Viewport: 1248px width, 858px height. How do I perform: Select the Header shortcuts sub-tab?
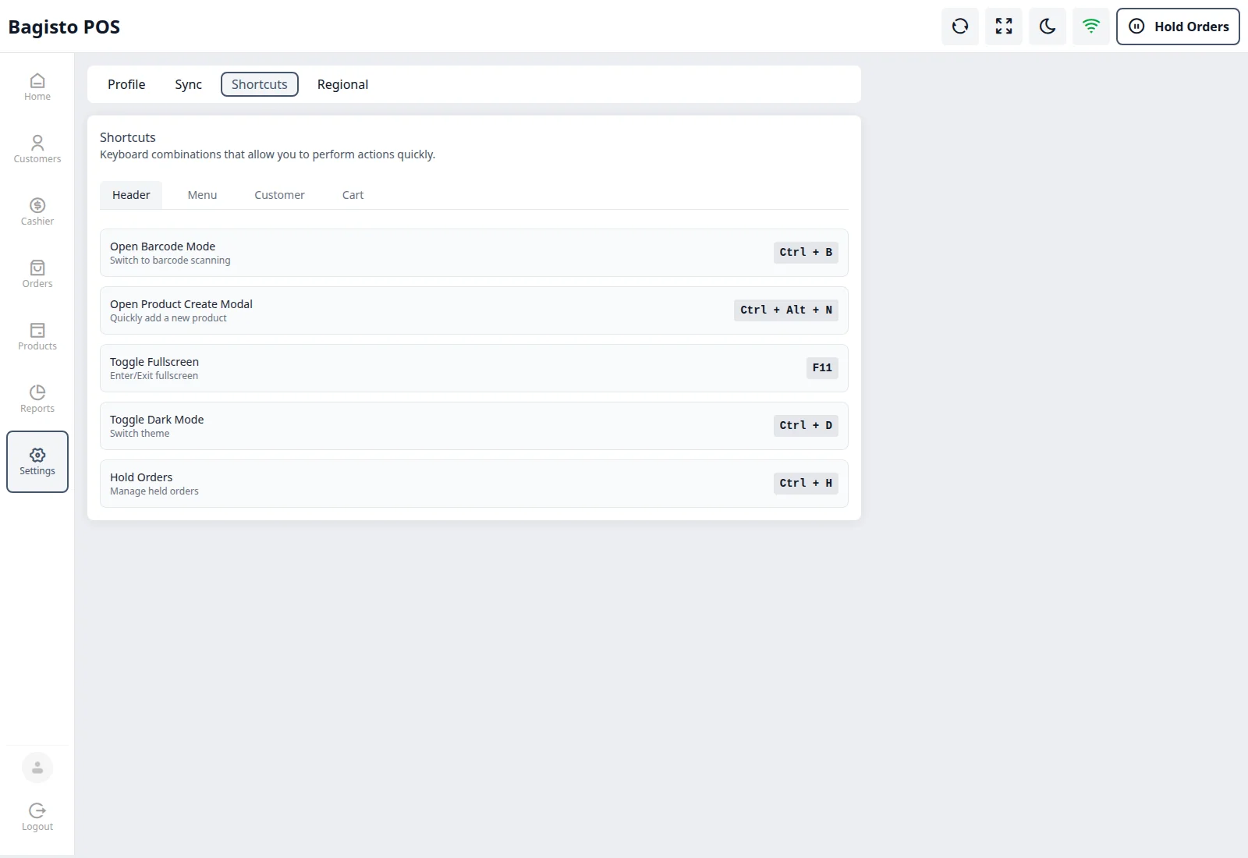tap(131, 195)
